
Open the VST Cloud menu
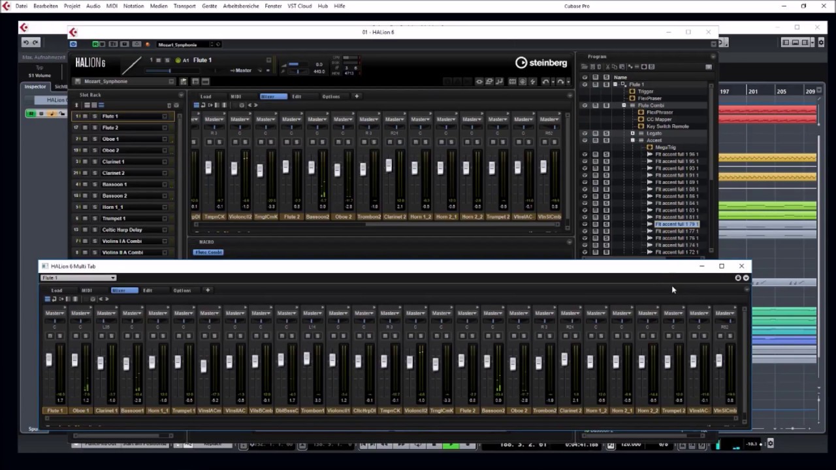click(x=300, y=6)
